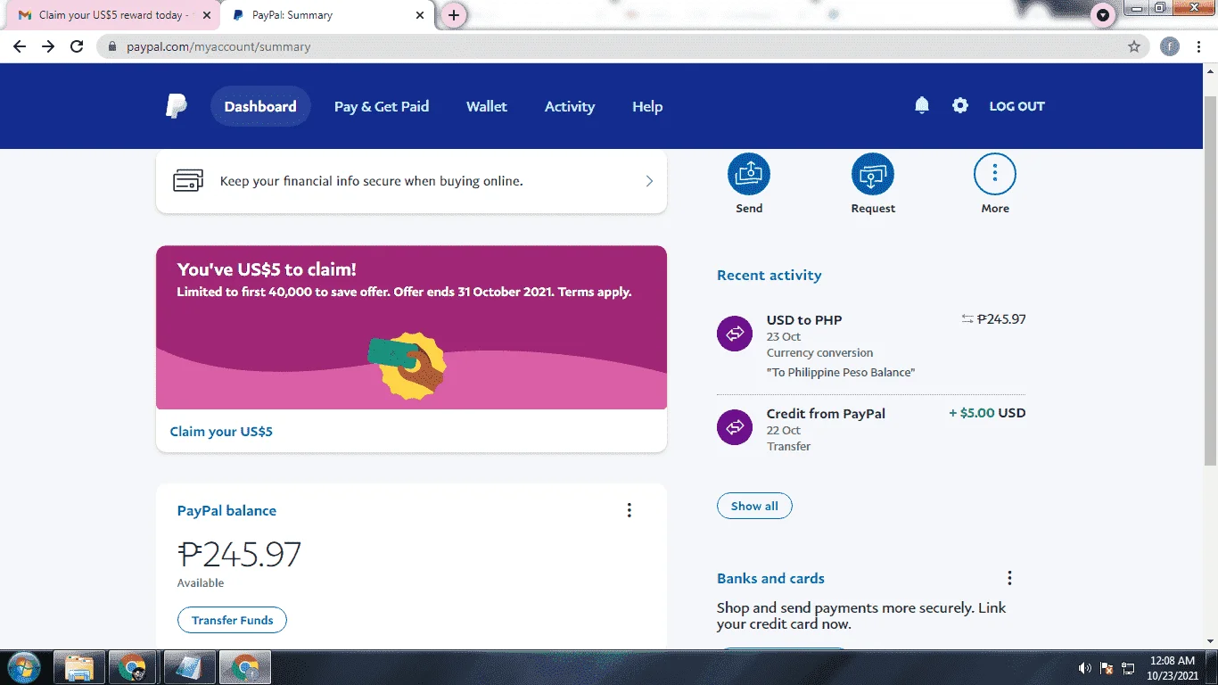Click Show all activity button
The image size is (1218, 685).
(x=754, y=506)
